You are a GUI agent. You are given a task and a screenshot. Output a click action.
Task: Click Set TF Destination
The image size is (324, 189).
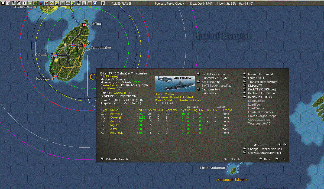click(x=213, y=74)
